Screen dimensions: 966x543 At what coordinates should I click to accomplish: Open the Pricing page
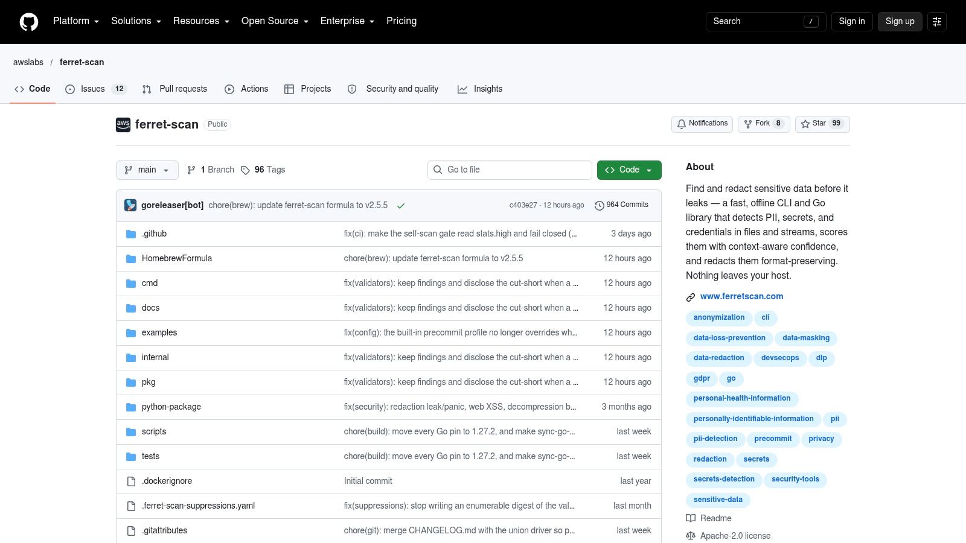pyautogui.click(x=401, y=21)
